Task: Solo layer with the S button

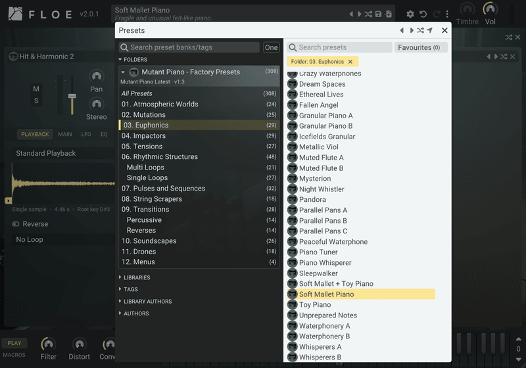Action: [x=36, y=101]
